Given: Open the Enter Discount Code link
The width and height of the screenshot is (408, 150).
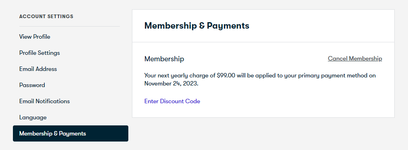Looking at the screenshot, I should point(172,101).
